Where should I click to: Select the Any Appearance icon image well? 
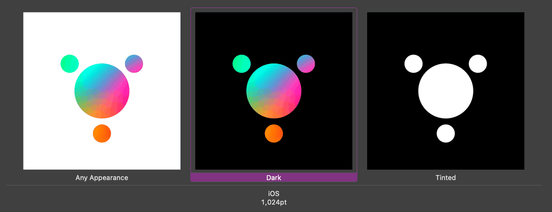(x=102, y=91)
